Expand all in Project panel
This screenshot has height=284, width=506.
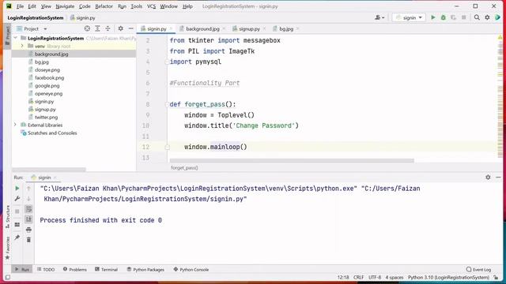(x=97, y=28)
